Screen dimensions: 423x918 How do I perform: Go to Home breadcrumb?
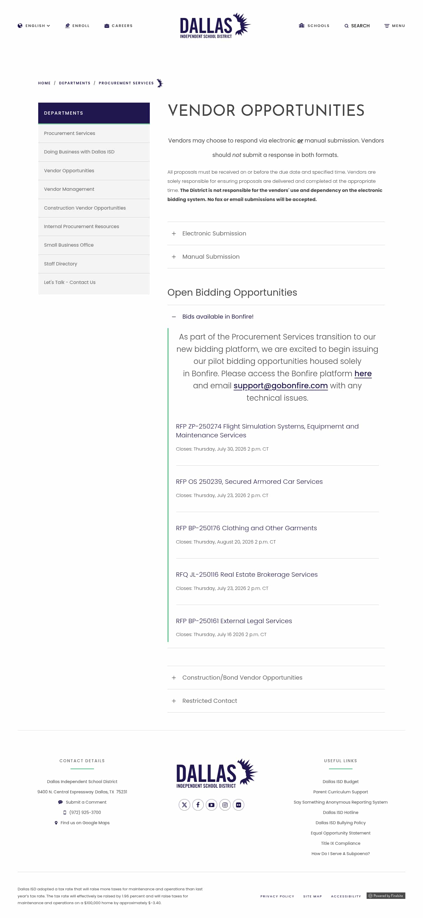coord(44,83)
